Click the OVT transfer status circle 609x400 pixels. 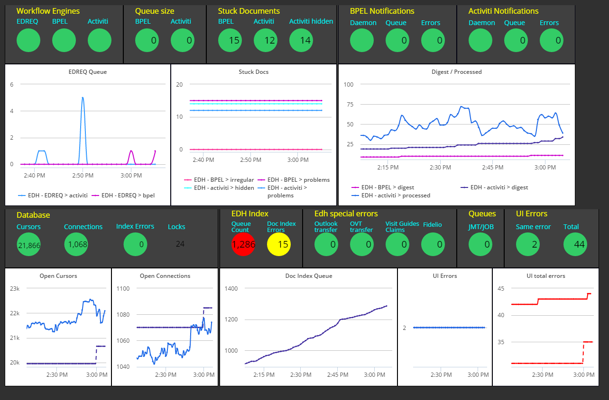362,244
